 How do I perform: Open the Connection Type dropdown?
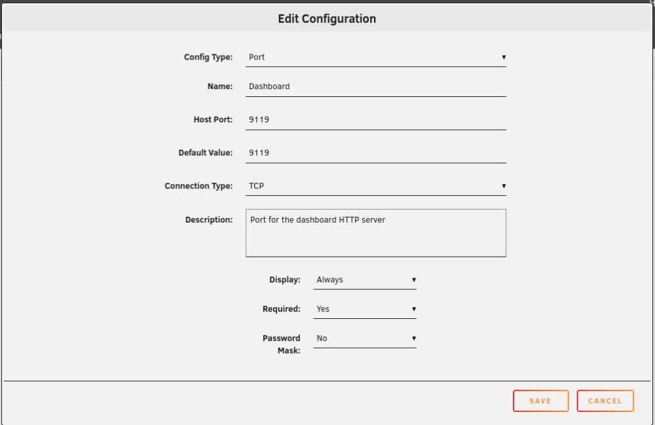[375, 186]
